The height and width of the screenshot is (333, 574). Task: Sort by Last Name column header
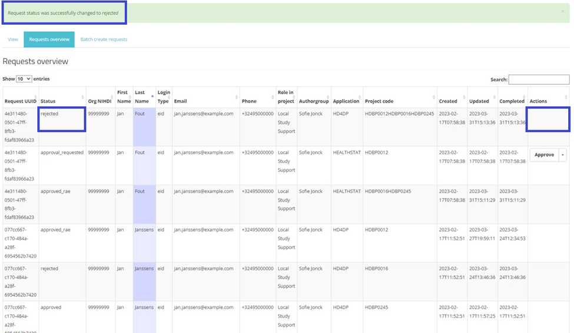(141, 97)
